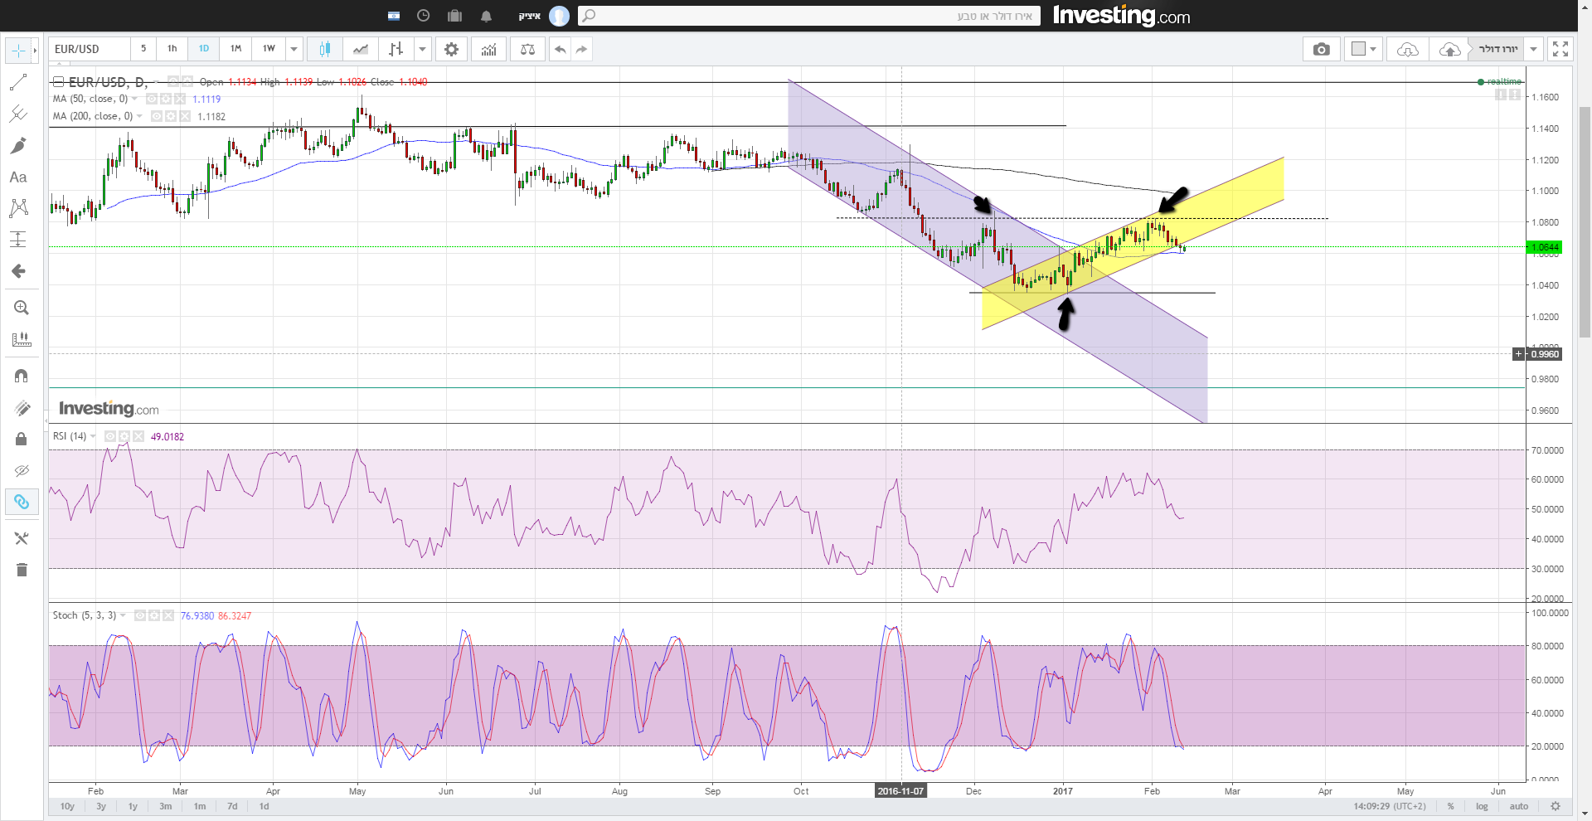Toggle magnet mode on
Screen dimensions: 1592x821
(21, 376)
